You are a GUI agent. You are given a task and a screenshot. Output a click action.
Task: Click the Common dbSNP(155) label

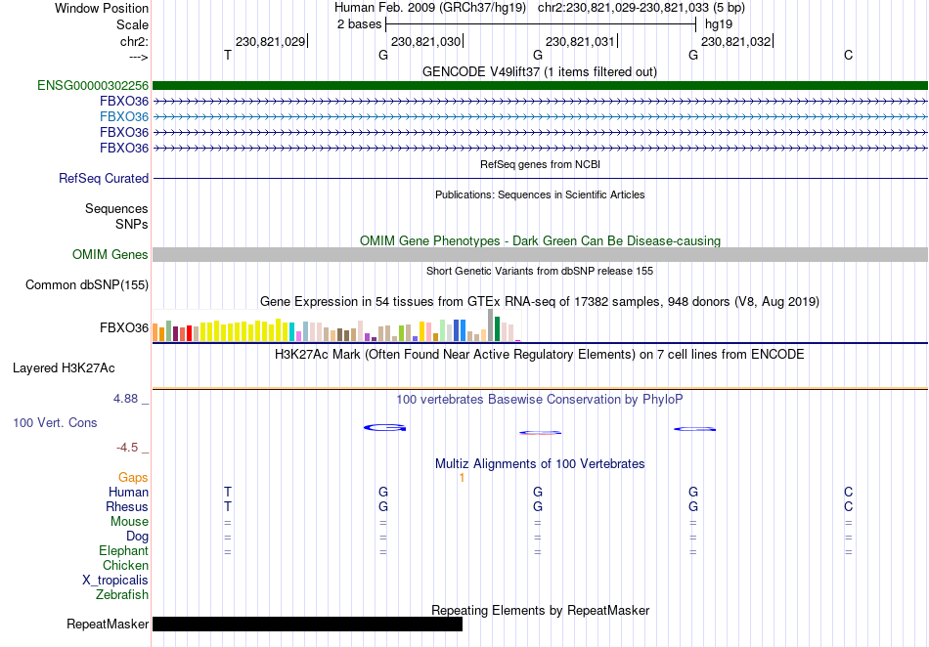(87, 284)
